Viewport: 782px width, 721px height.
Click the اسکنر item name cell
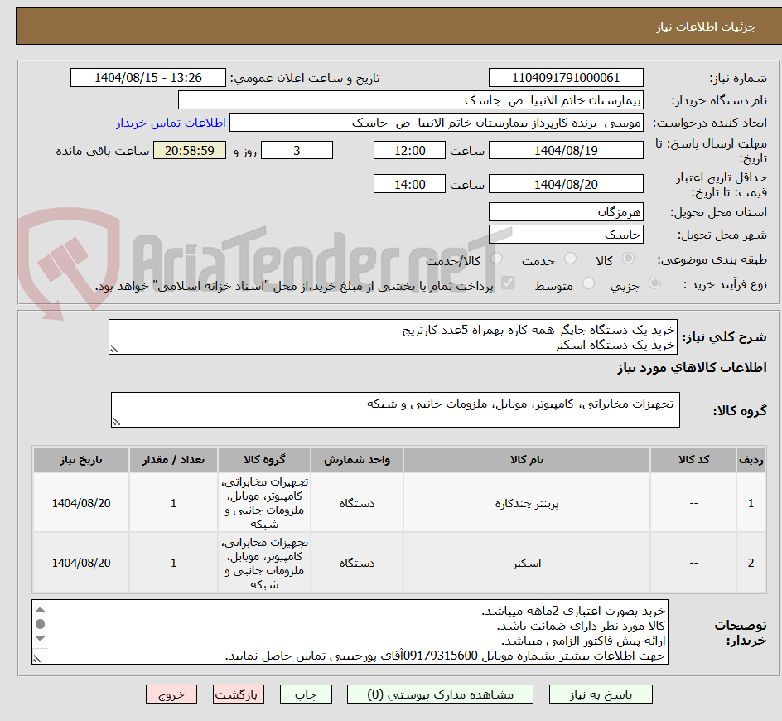tap(527, 563)
